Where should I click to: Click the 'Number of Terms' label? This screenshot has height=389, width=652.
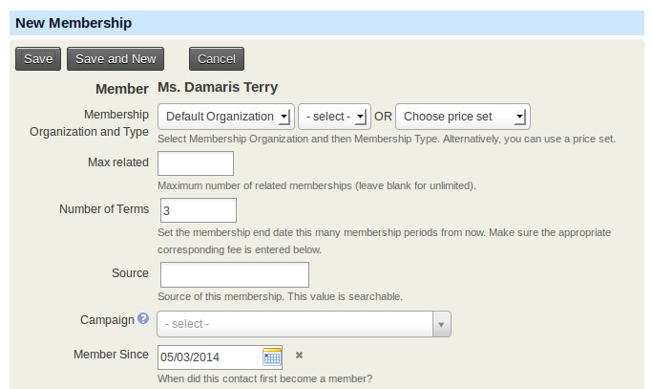click(104, 209)
